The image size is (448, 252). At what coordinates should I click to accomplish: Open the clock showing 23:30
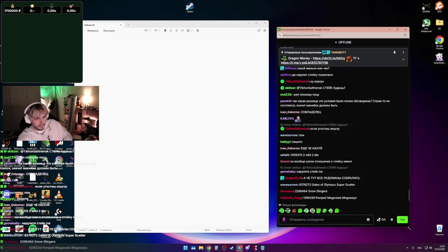click(439, 248)
